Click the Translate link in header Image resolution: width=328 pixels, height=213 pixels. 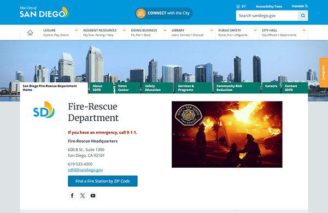point(300,6)
